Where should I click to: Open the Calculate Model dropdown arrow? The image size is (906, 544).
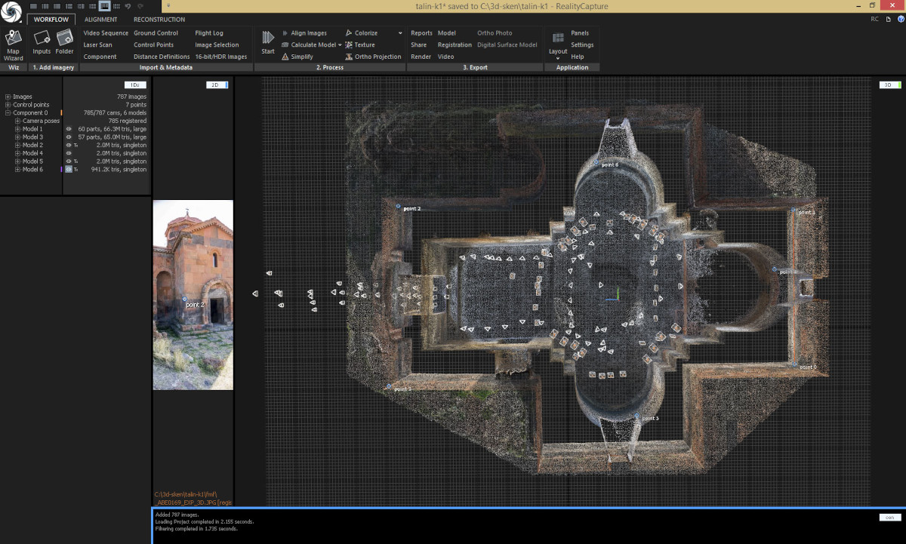(x=341, y=45)
